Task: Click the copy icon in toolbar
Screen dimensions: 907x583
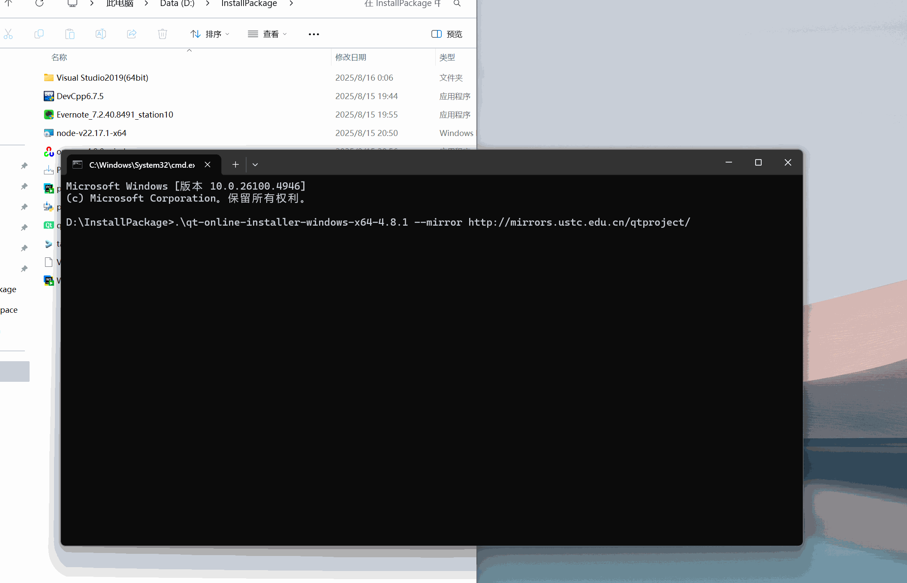Action: pyautogui.click(x=39, y=34)
